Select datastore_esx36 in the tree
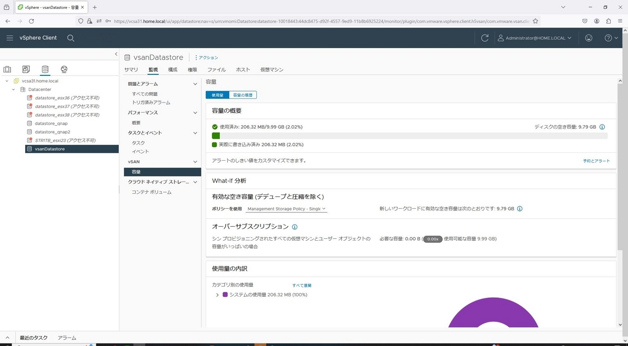Image resolution: width=628 pixels, height=346 pixels. click(67, 98)
